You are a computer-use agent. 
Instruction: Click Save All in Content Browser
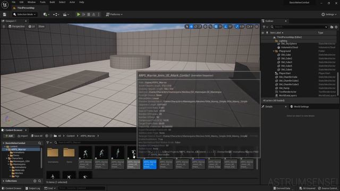[37, 136]
